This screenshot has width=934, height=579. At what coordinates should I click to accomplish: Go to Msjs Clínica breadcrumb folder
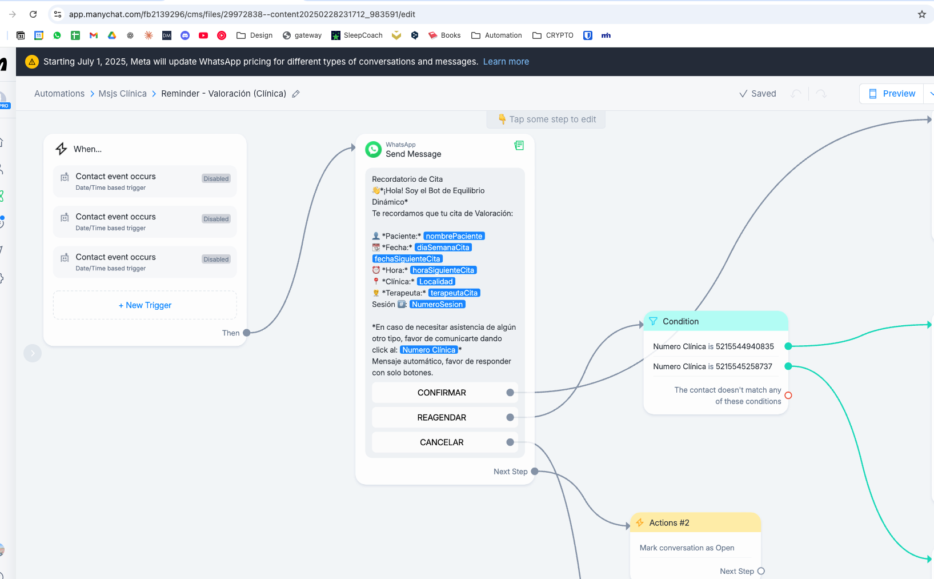pos(123,94)
